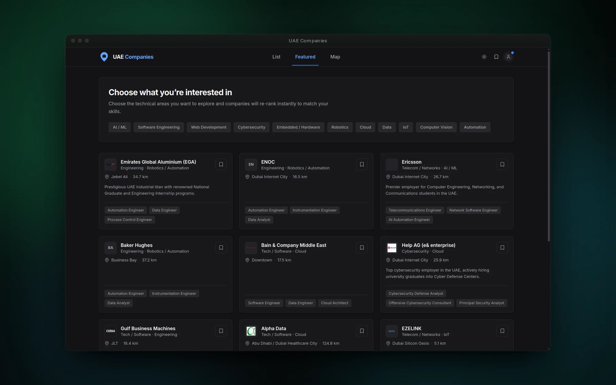Bookmark the ENOC company card

(x=362, y=164)
